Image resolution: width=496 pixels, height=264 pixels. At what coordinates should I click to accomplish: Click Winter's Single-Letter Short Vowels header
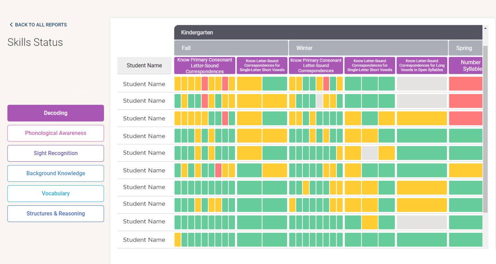pyautogui.click(x=370, y=66)
